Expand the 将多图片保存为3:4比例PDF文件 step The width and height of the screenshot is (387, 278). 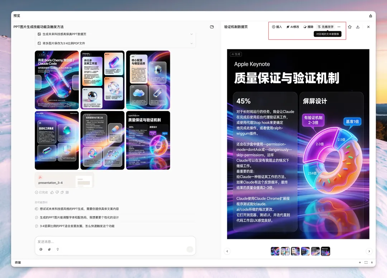[x=115, y=43]
